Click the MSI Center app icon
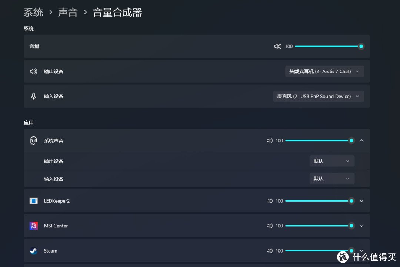The image size is (400, 267). coord(34,226)
